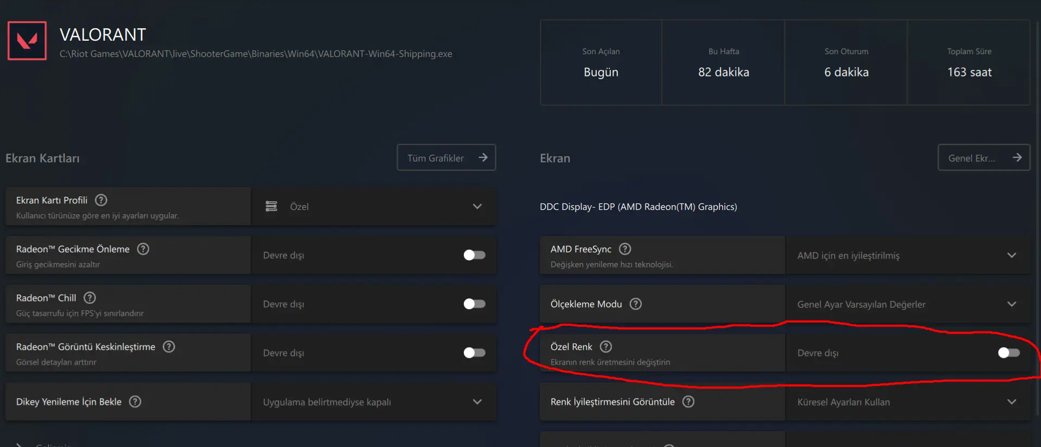
Task: Open help for Renk İyileştirmesini Görüntüle
Action: (x=688, y=401)
